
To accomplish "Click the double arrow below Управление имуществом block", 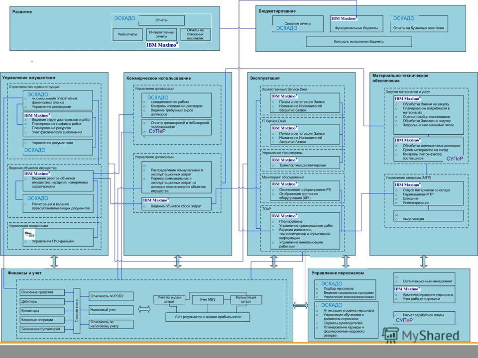I will (x=54, y=262).
